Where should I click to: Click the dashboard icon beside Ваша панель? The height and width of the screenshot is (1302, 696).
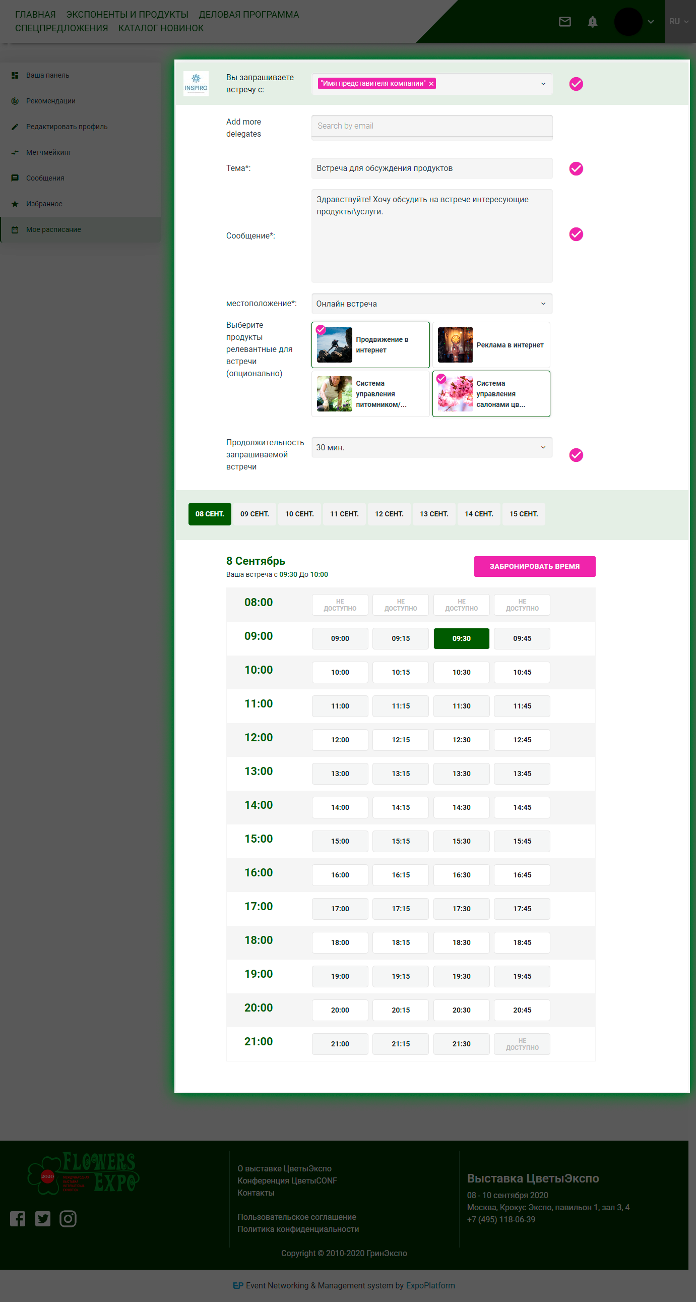coord(15,75)
